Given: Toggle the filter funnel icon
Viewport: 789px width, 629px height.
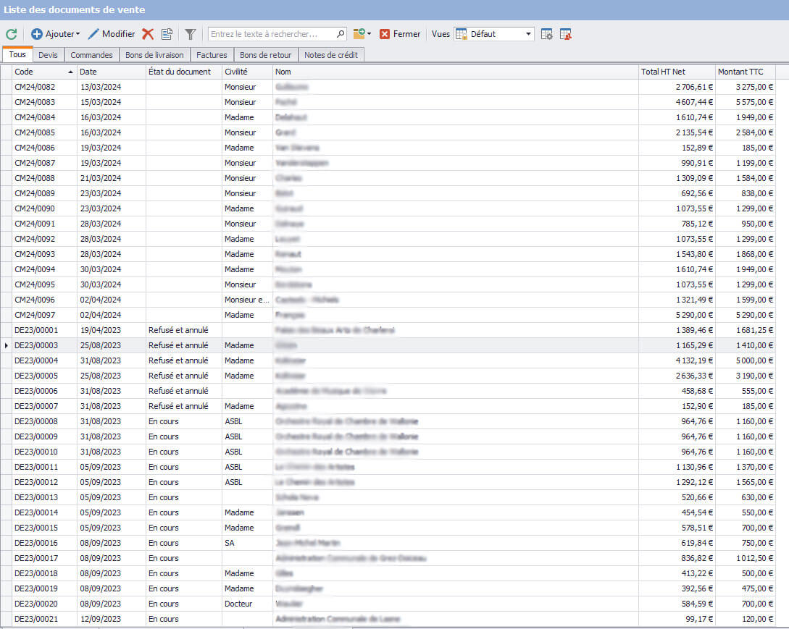Looking at the screenshot, I should [x=190, y=34].
